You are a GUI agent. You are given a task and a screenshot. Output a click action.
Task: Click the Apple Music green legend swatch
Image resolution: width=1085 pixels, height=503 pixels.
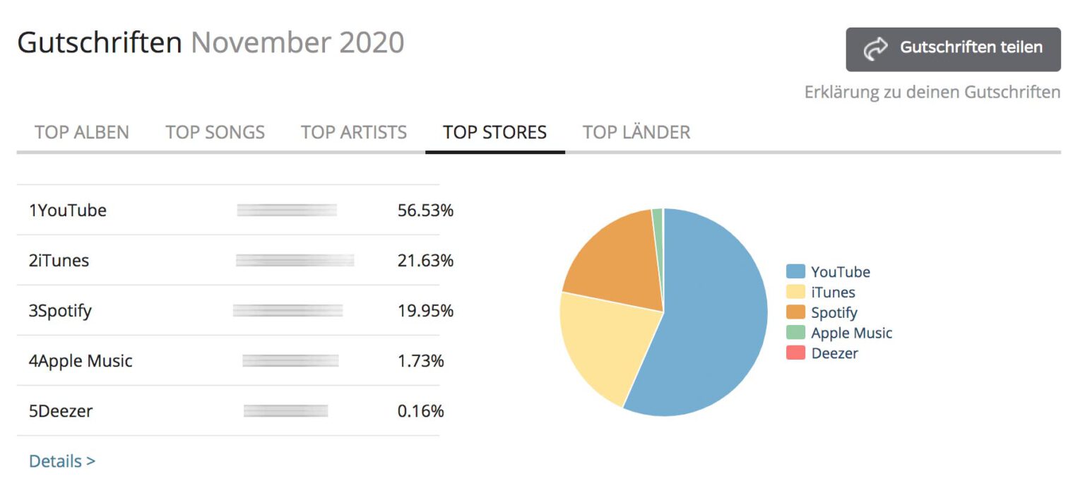[x=795, y=333]
